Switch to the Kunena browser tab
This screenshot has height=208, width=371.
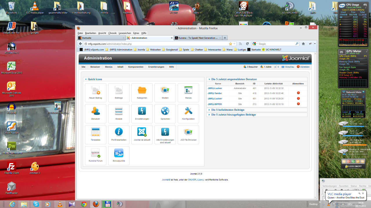(198, 38)
